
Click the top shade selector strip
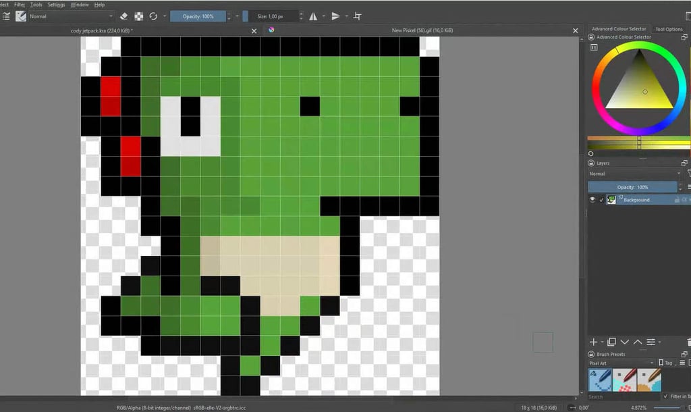pyautogui.click(x=639, y=139)
